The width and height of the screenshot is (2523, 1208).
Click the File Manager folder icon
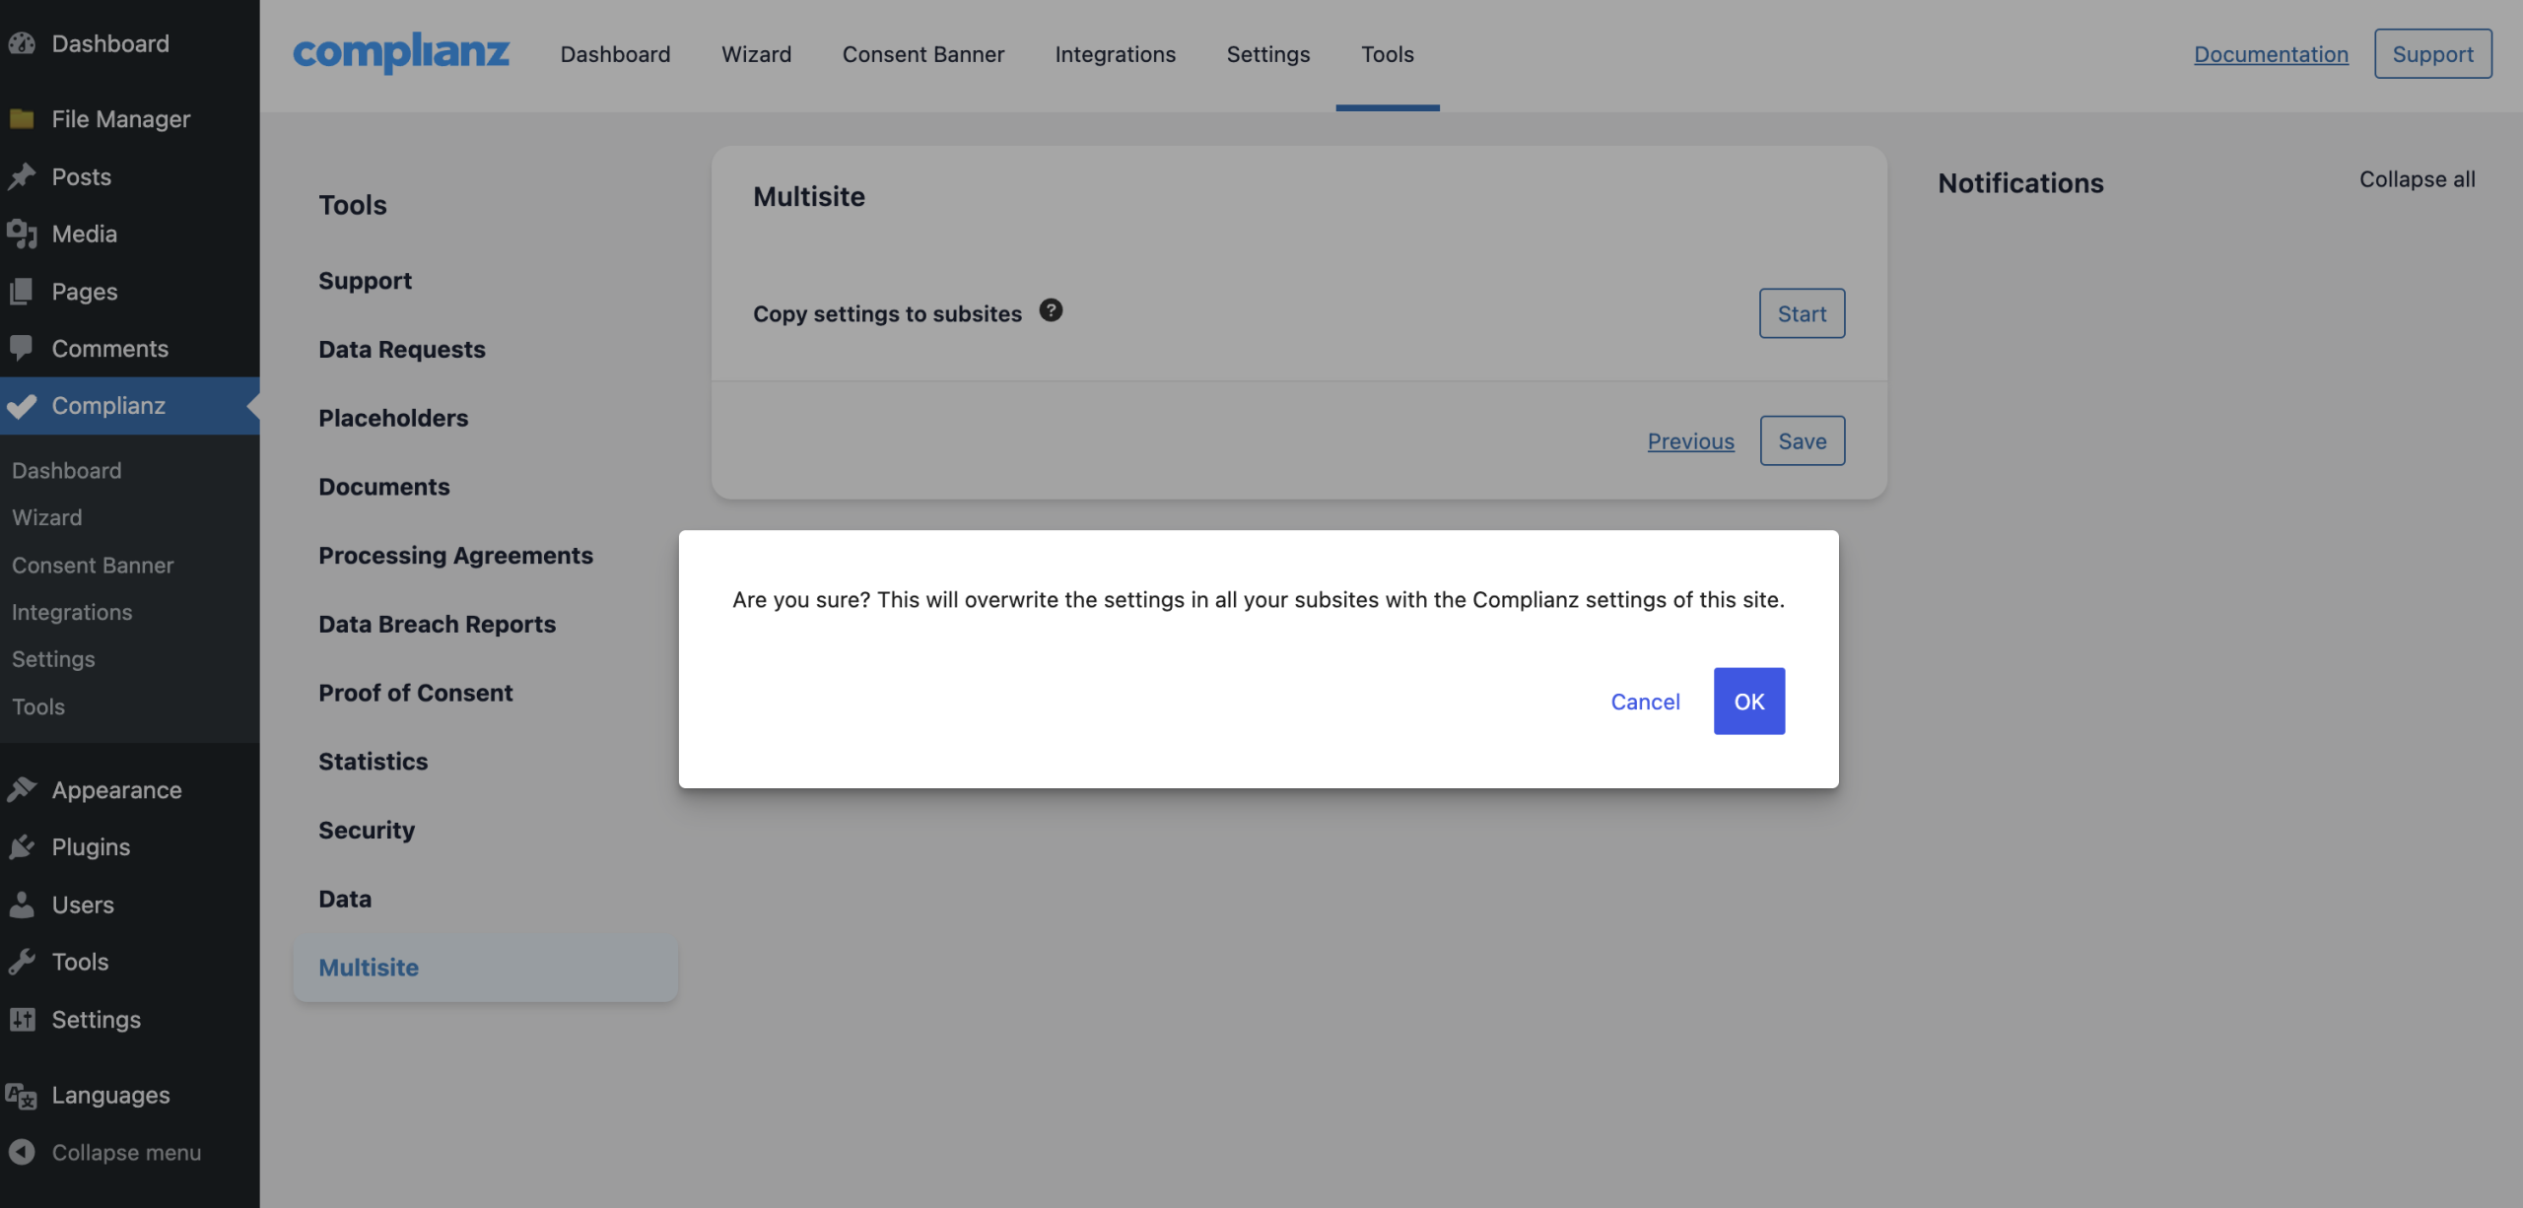pos(22,119)
